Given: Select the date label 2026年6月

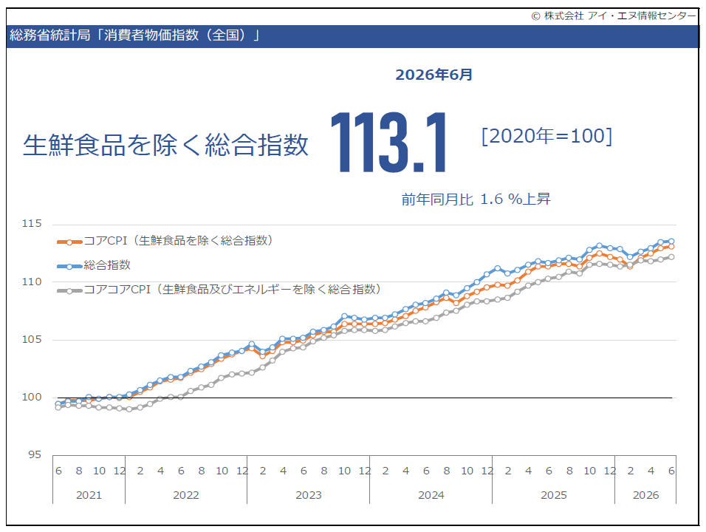Looking at the screenshot, I should 433,75.
